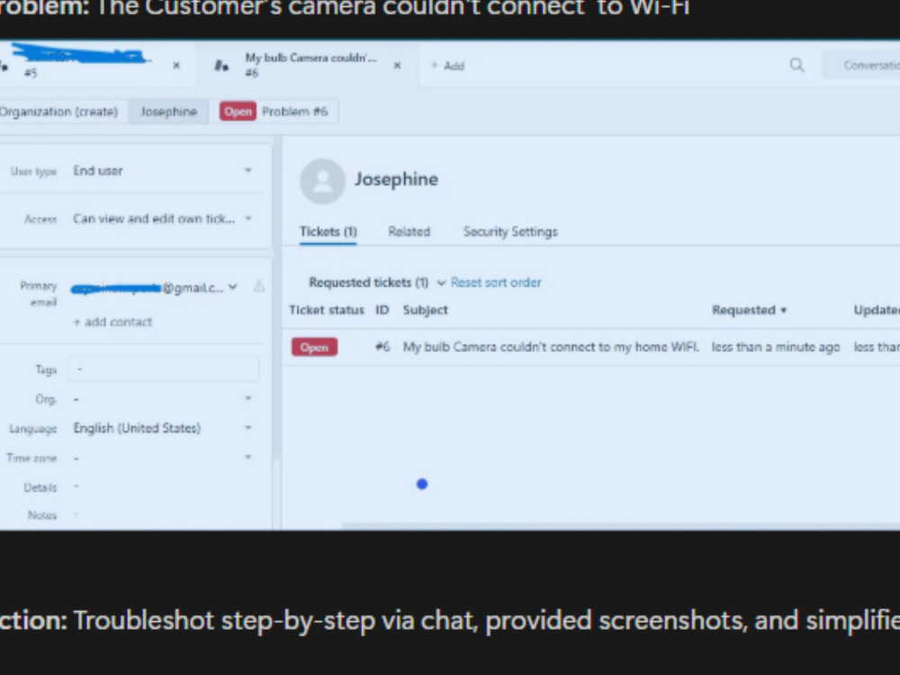Sort by the 'Subject' column header

point(426,310)
